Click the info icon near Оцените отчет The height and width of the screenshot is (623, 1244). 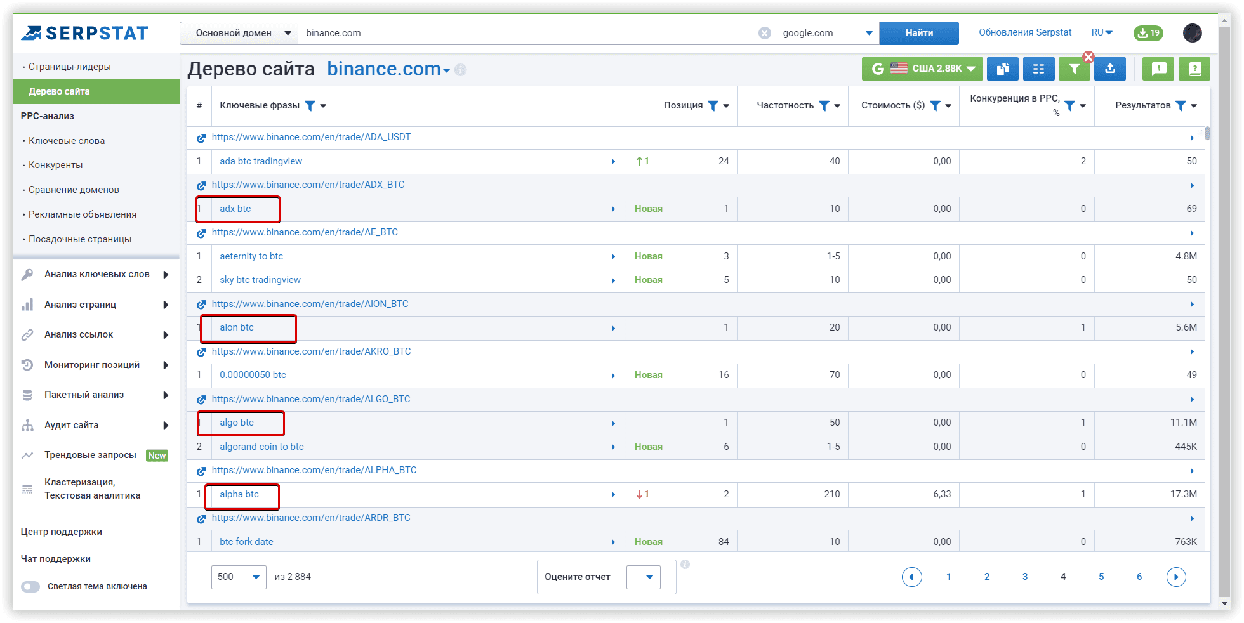(685, 564)
